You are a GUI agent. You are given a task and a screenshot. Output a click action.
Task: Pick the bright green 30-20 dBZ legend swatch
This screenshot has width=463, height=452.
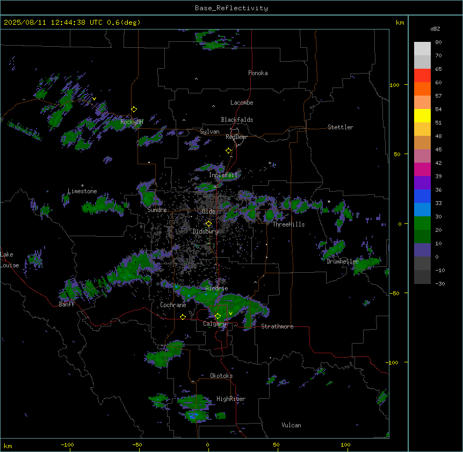(x=422, y=223)
